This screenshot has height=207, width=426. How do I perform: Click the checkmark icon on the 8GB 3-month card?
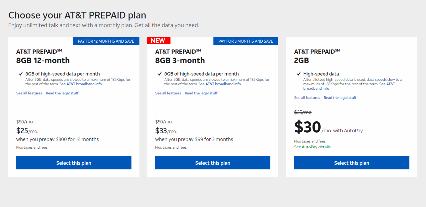(x=159, y=74)
